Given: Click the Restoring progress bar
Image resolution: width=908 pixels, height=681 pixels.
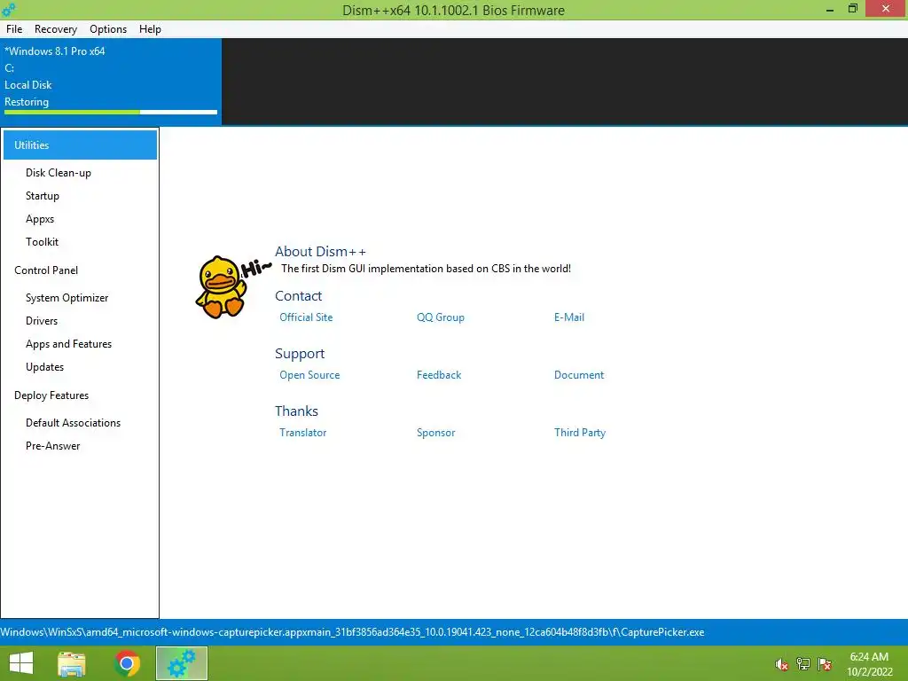Looking at the screenshot, I should 111,113.
